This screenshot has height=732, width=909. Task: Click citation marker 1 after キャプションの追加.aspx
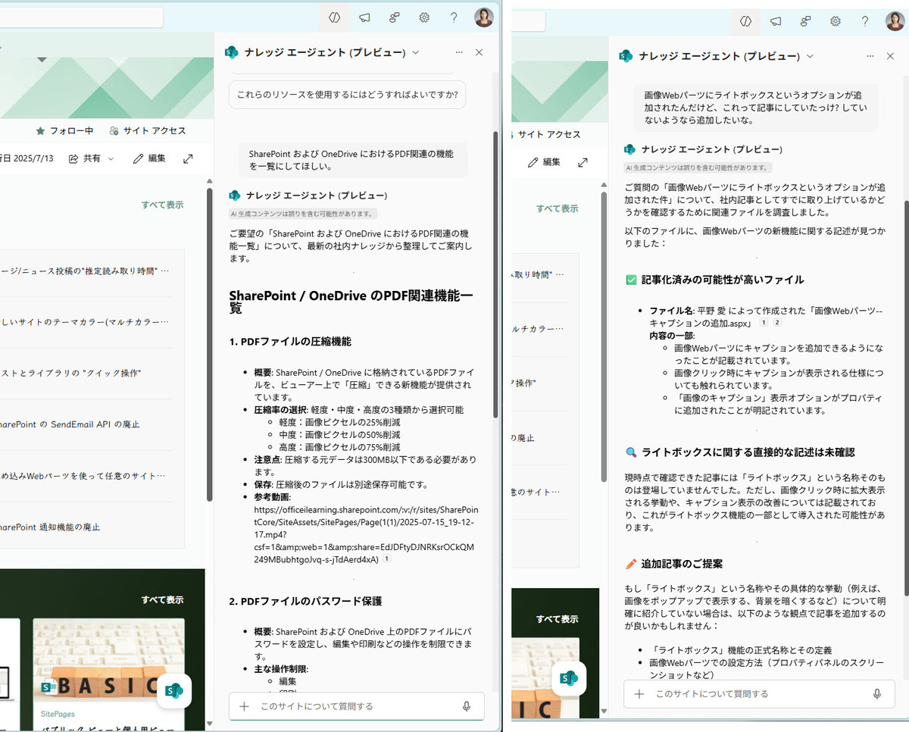(x=764, y=323)
